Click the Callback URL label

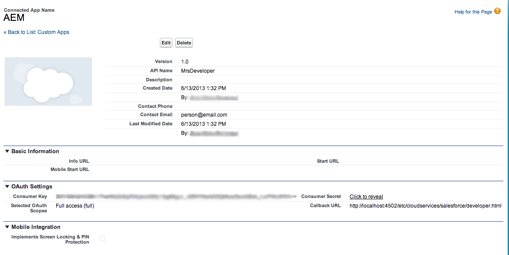point(325,205)
